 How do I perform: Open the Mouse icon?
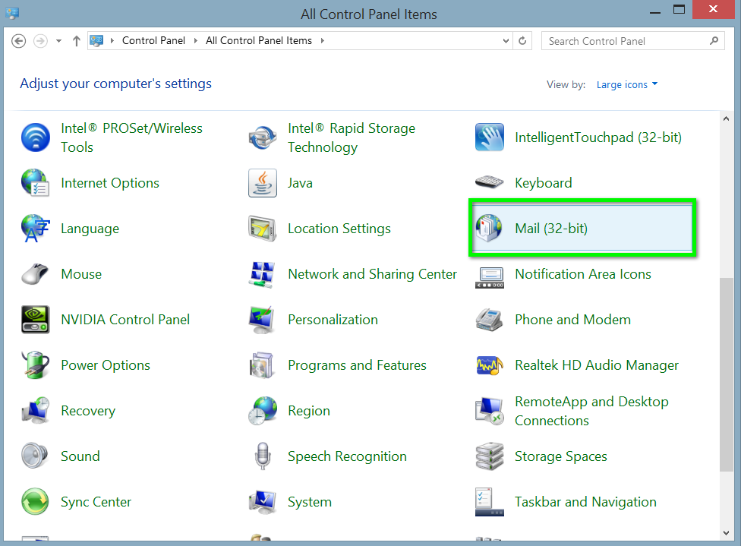click(36, 274)
